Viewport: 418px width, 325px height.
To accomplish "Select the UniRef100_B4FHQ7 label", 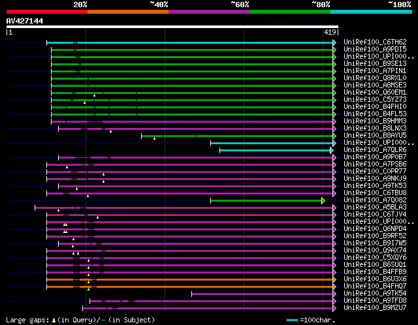I will tap(375, 286).
